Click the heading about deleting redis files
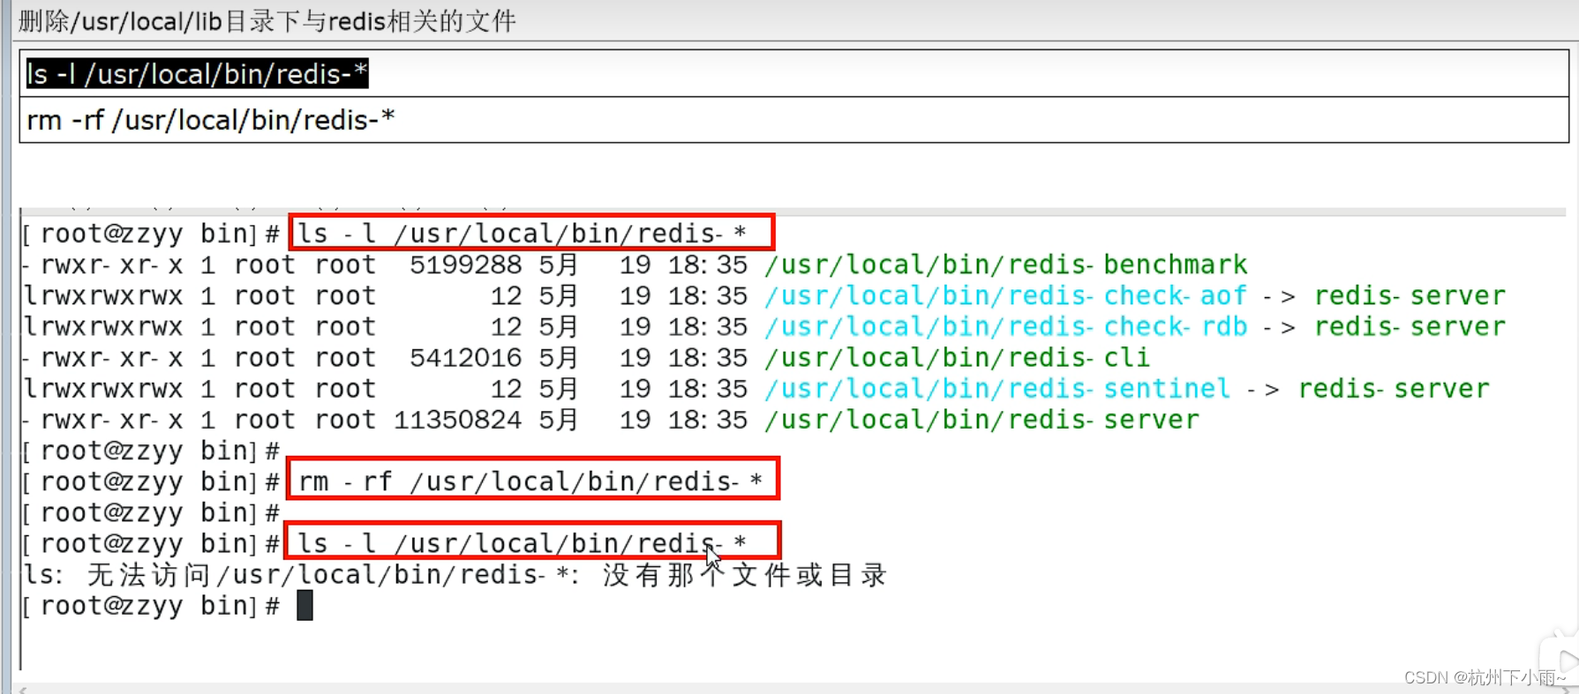Viewport: 1579px width, 694px height. pyautogui.click(x=267, y=20)
